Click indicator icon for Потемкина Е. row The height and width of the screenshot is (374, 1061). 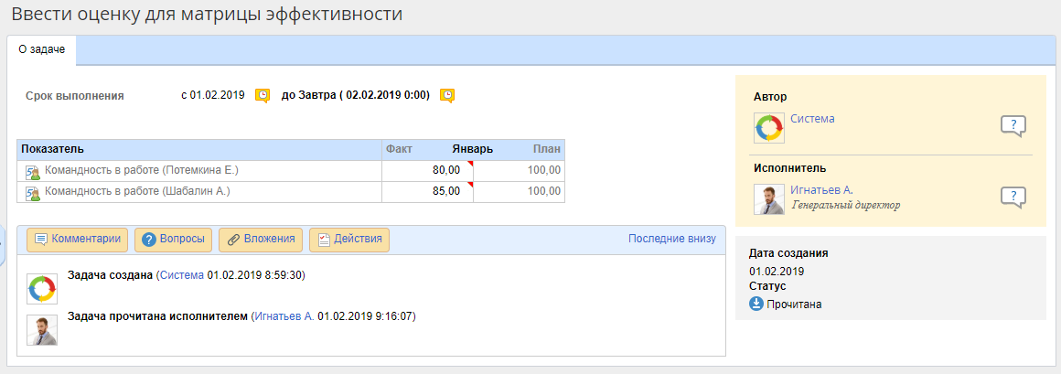(x=32, y=171)
